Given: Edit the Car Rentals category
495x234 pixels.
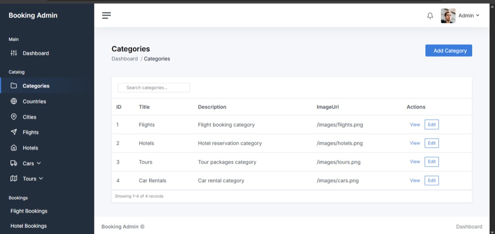Looking at the screenshot, I should pyautogui.click(x=431, y=180).
